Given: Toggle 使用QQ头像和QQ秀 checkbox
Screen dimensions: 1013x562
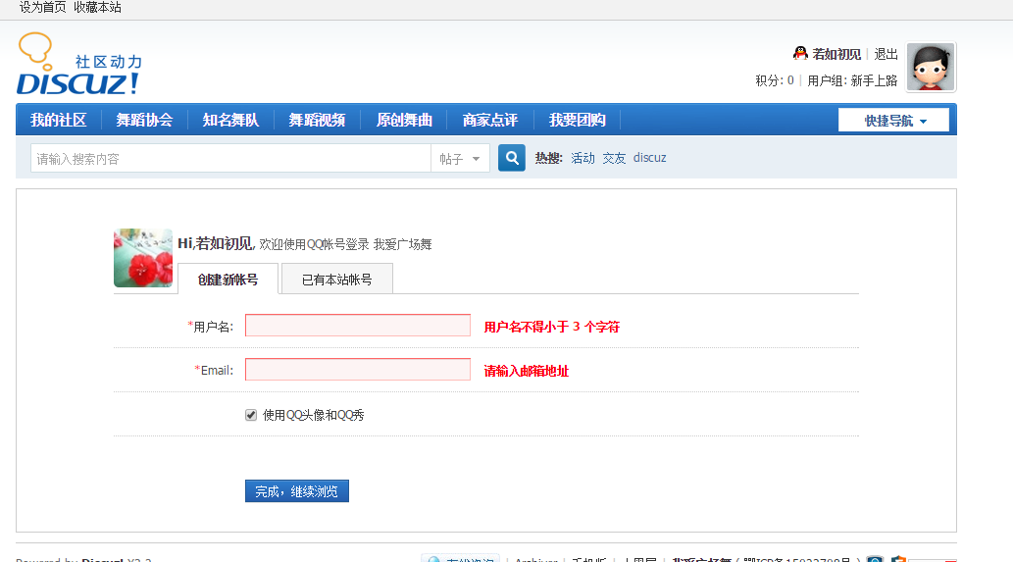Looking at the screenshot, I should point(251,415).
